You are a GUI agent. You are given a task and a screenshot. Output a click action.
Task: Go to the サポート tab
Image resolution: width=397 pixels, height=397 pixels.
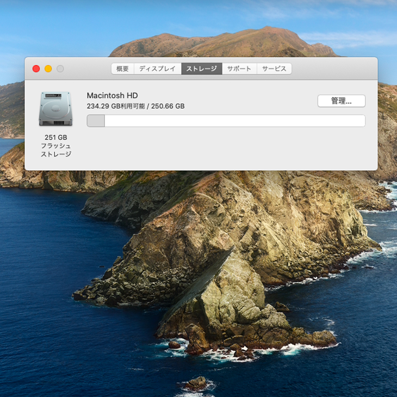[239, 69]
